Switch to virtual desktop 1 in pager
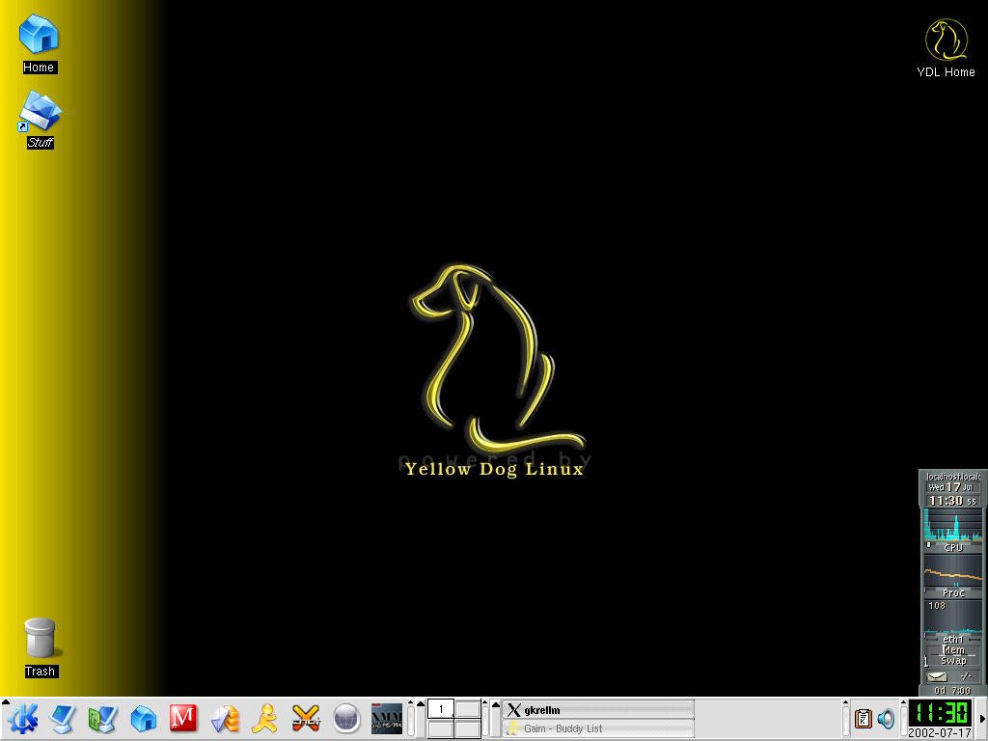 pyautogui.click(x=440, y=709)
